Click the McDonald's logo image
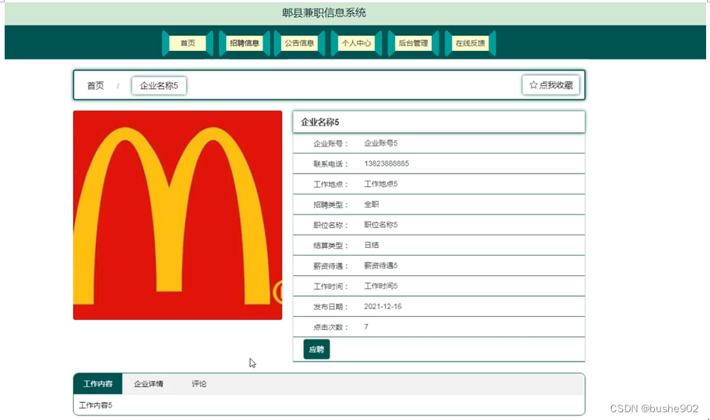710x420 pixels. pos(177,215)
